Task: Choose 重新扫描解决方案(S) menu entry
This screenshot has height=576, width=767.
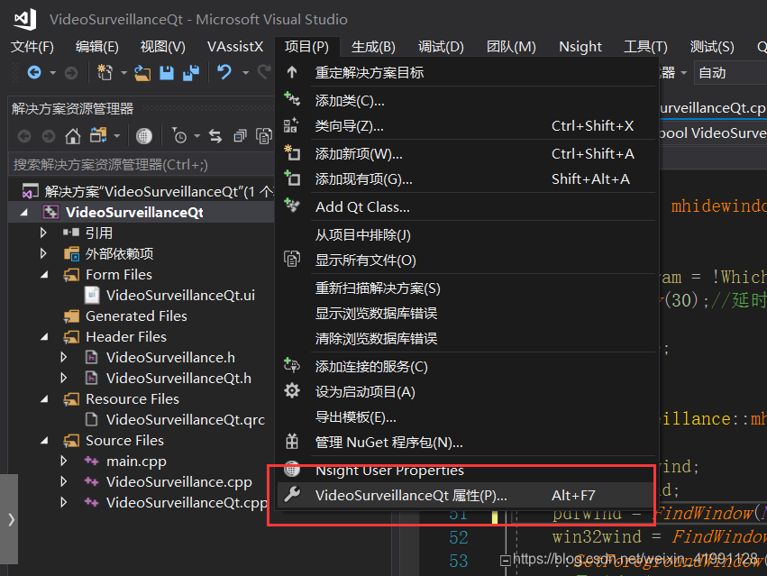Action: tap(467, 288)
